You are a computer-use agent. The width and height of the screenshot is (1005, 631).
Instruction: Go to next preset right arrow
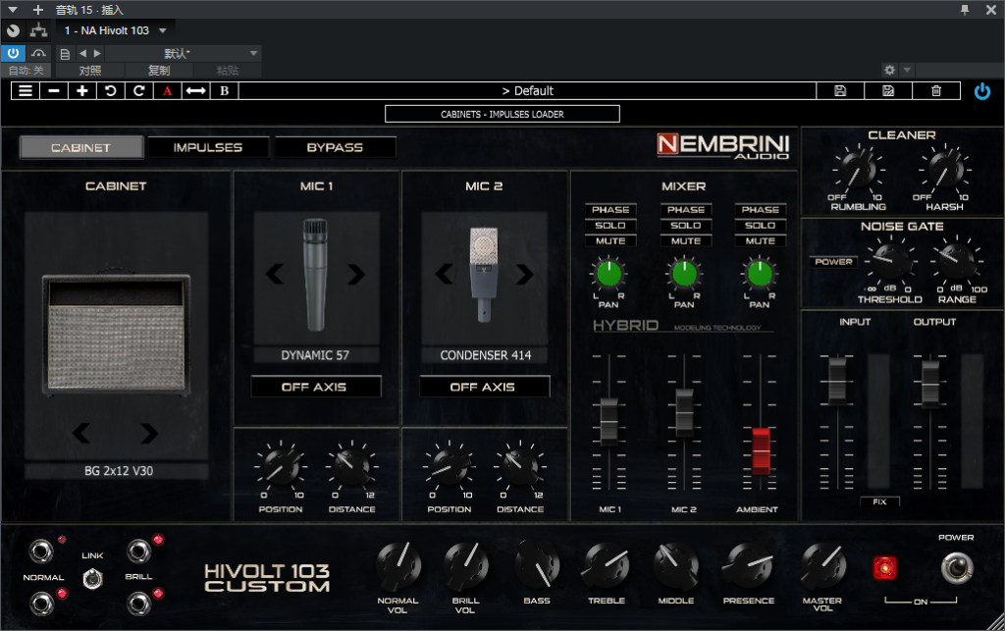97,54
